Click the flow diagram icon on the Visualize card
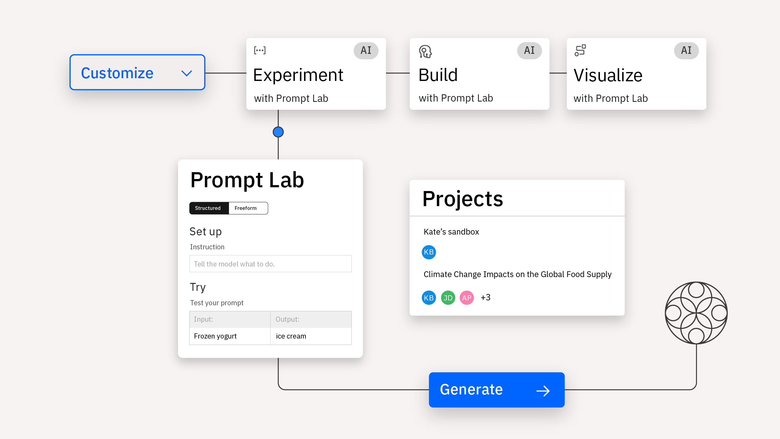The image size is (780, 439). pos(580,50)
